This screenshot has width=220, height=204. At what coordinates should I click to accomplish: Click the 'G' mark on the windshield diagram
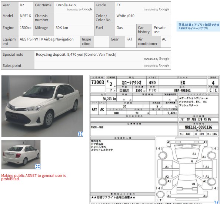click(x=192, y=161)
